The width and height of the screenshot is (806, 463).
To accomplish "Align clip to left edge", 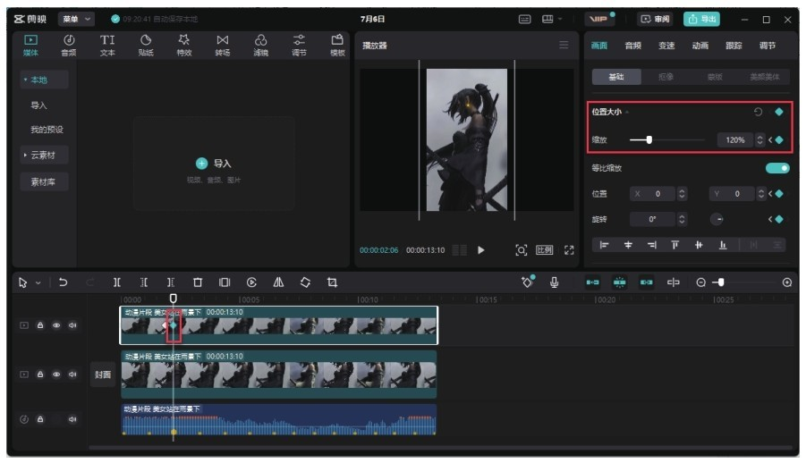I will [x=605, y=245].
